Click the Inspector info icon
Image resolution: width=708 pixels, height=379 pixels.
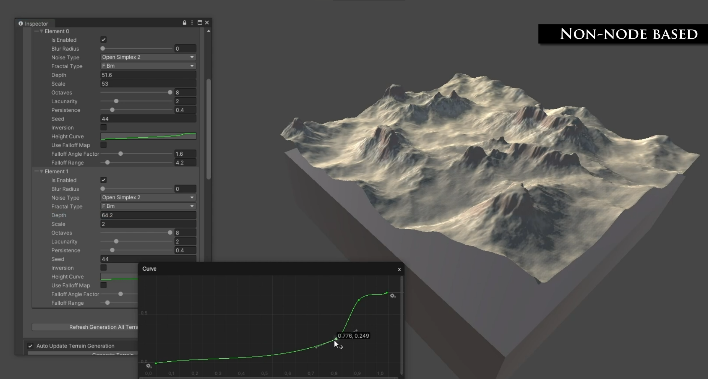(x=21, y=23)
